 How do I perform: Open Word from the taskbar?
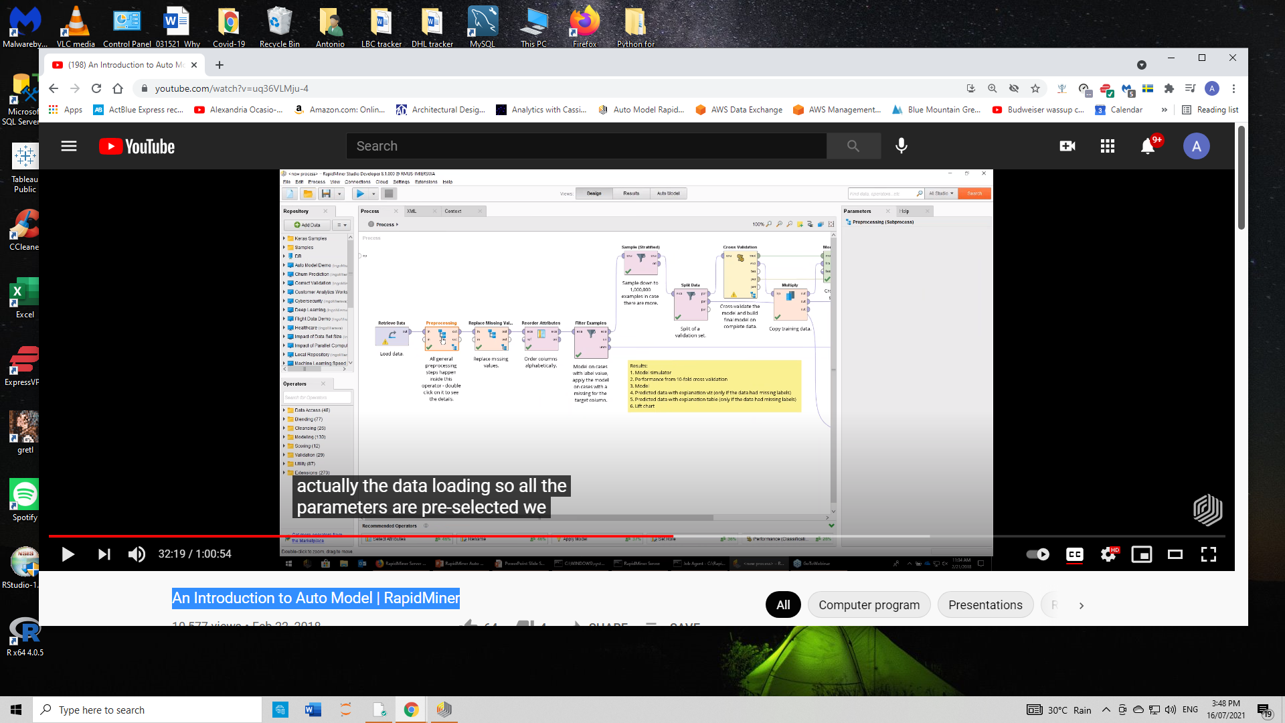click(x=313, y=710)
